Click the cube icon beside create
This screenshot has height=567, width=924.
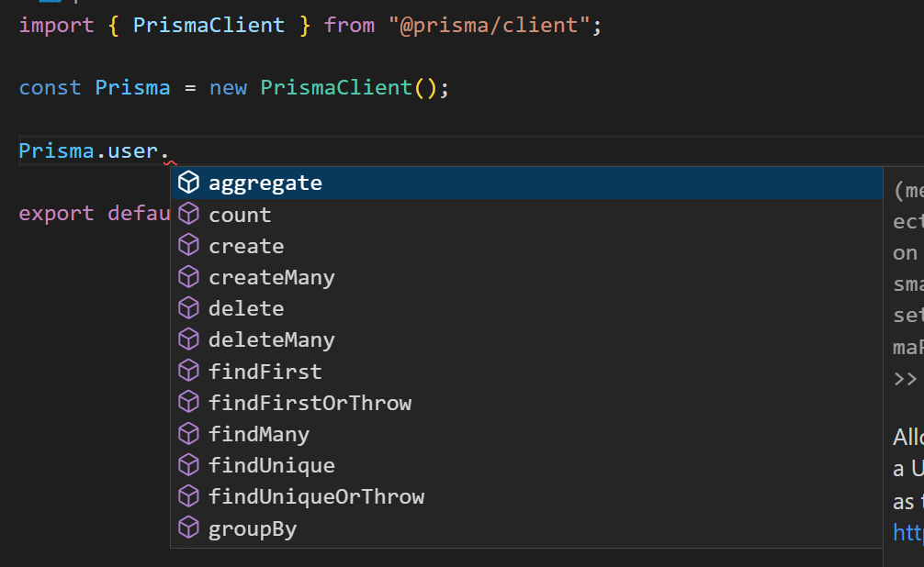188,245
